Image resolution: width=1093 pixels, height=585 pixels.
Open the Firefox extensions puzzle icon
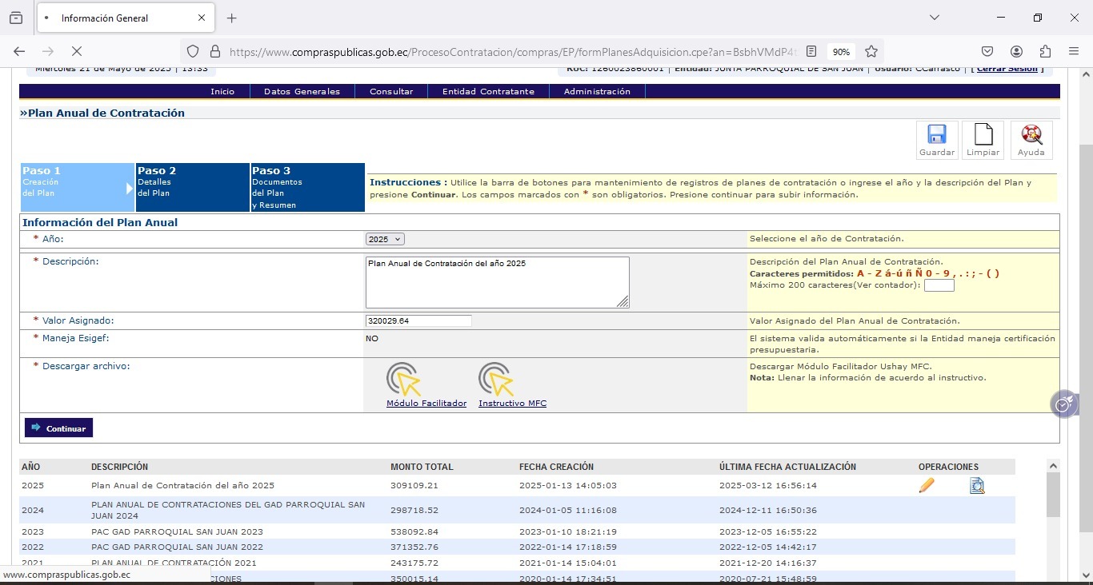1045,51
